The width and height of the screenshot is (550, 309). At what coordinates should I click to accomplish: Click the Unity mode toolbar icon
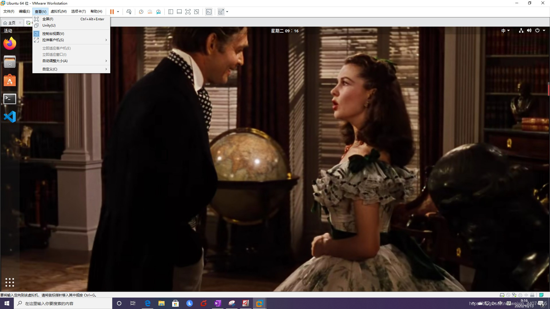pyautogui.click(x=197, y=12)
